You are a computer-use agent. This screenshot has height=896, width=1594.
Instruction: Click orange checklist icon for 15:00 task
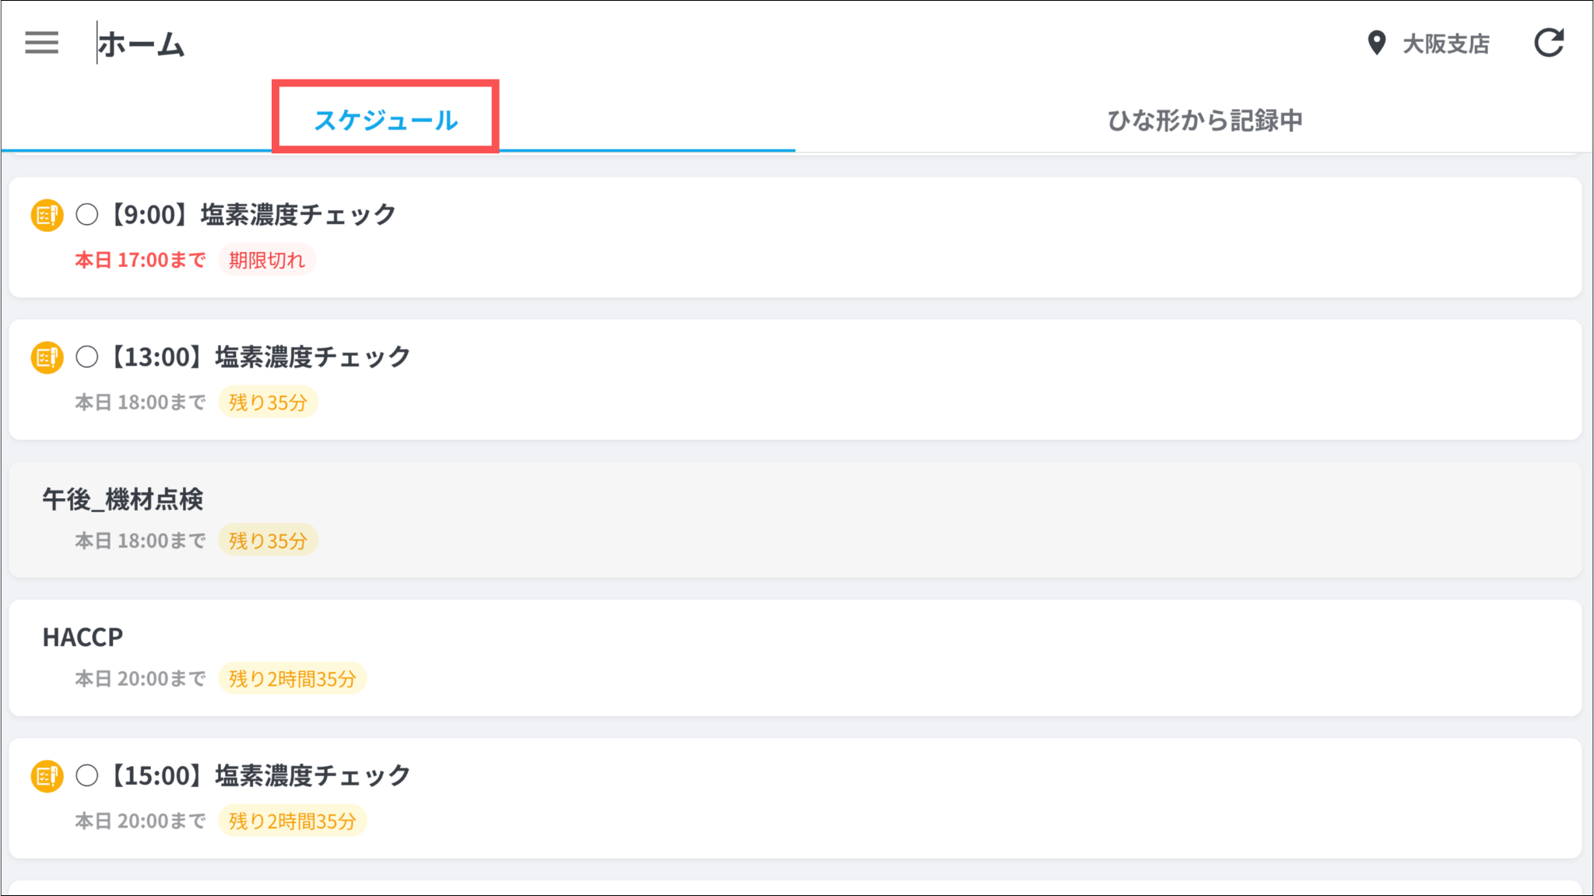coord(47,776)
